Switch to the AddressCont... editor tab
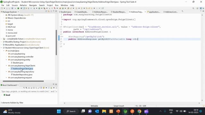 pos(170,12)
